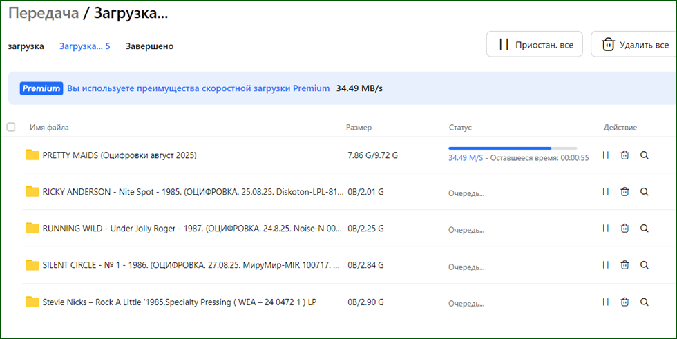Image resolution: width=677 pixels, height=339 pixels.
Task: Select RUNNING WILD - Under Jolly Roger file name
Action: 192,229
